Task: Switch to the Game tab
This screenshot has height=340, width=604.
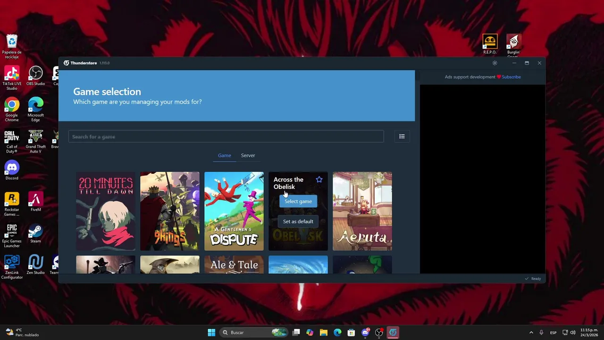Action: (225, 155)
